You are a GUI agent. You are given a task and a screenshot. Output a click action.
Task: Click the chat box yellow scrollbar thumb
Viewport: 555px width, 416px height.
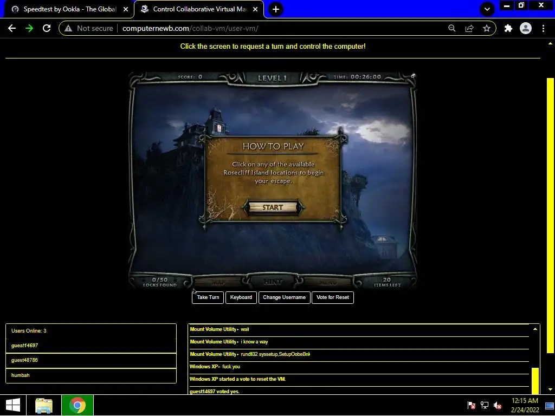coord(535,381)
